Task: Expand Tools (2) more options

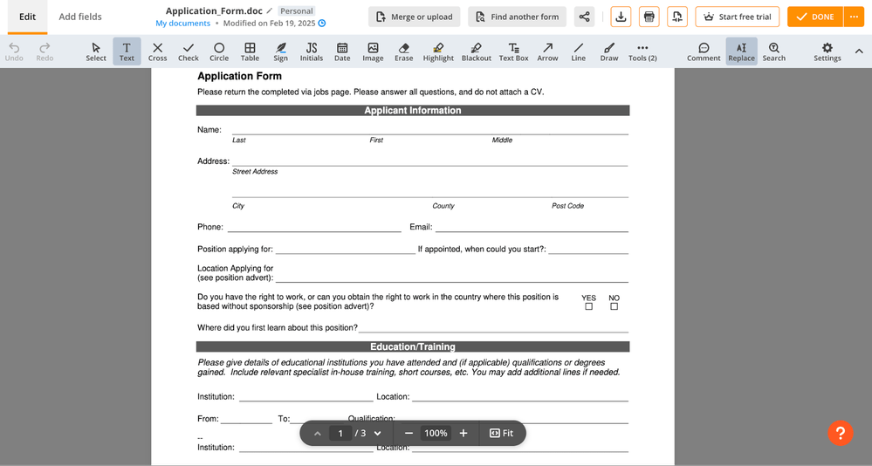Action: [x=642, y=51]
